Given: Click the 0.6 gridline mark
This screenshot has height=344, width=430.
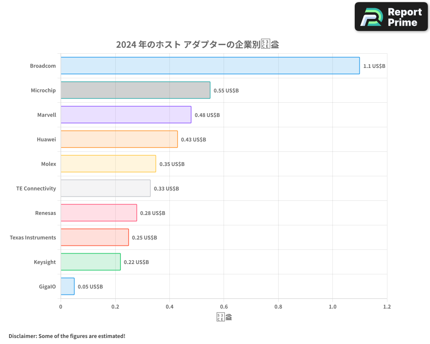Looking at the screenshot, I should (x=224, y=307).
